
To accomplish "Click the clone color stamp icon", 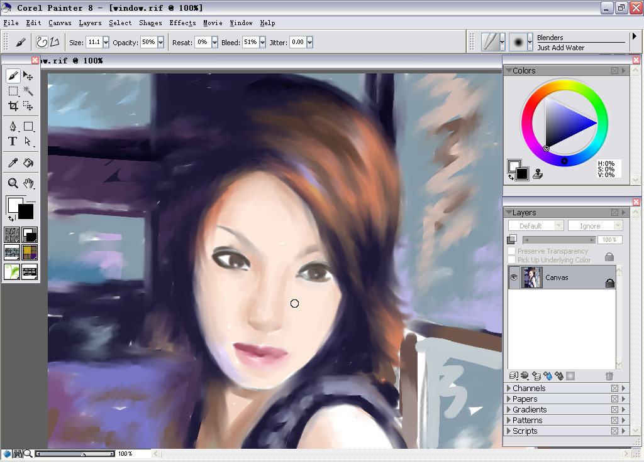I will pyautogui.click(x=538, y=175).
